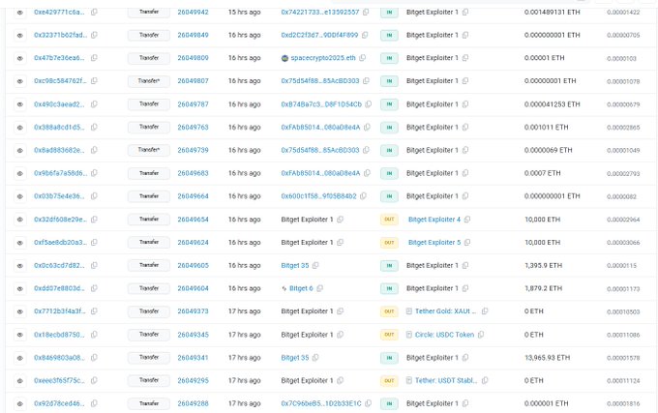Image resolution: width=658 pixels, height=413 pixels.
Task: Select the 0.0000069 ETH amount
Action: click(x=548, y=150)
